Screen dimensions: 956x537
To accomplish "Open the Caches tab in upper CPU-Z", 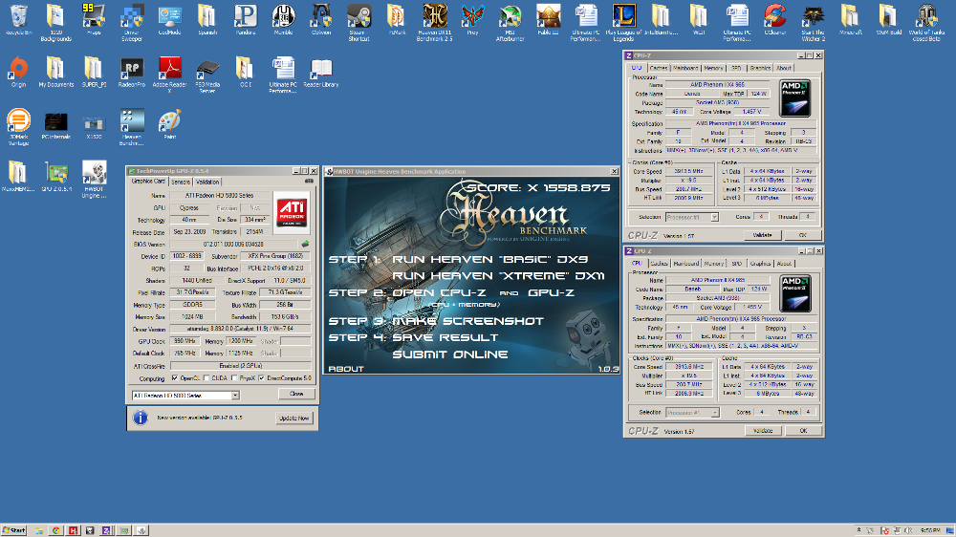I will (x=659, y=68).
